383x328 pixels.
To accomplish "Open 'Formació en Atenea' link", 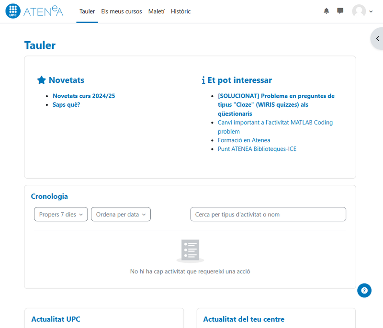I will pos(244,140).
